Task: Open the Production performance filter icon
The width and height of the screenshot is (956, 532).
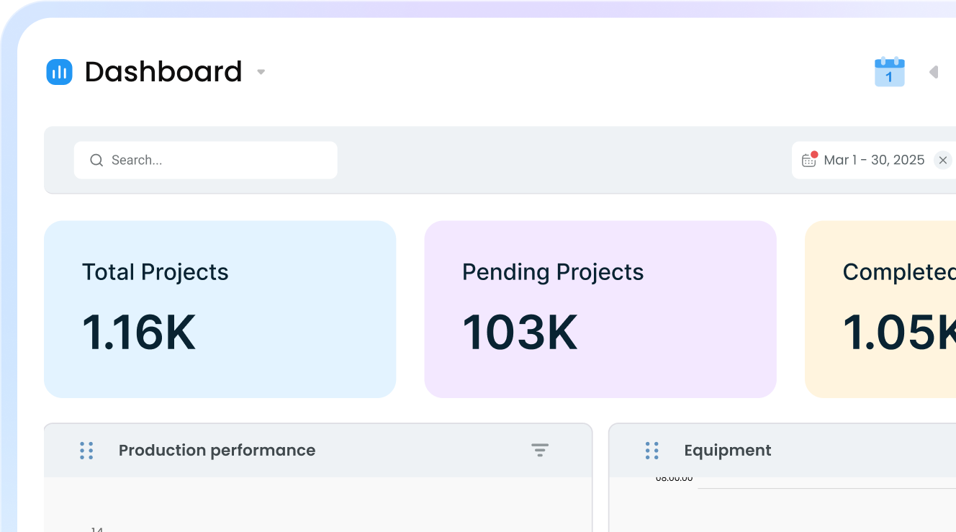Action: tap(540, 451)
